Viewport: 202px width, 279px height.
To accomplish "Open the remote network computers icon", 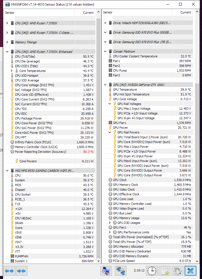I will (x=121, y=271).
